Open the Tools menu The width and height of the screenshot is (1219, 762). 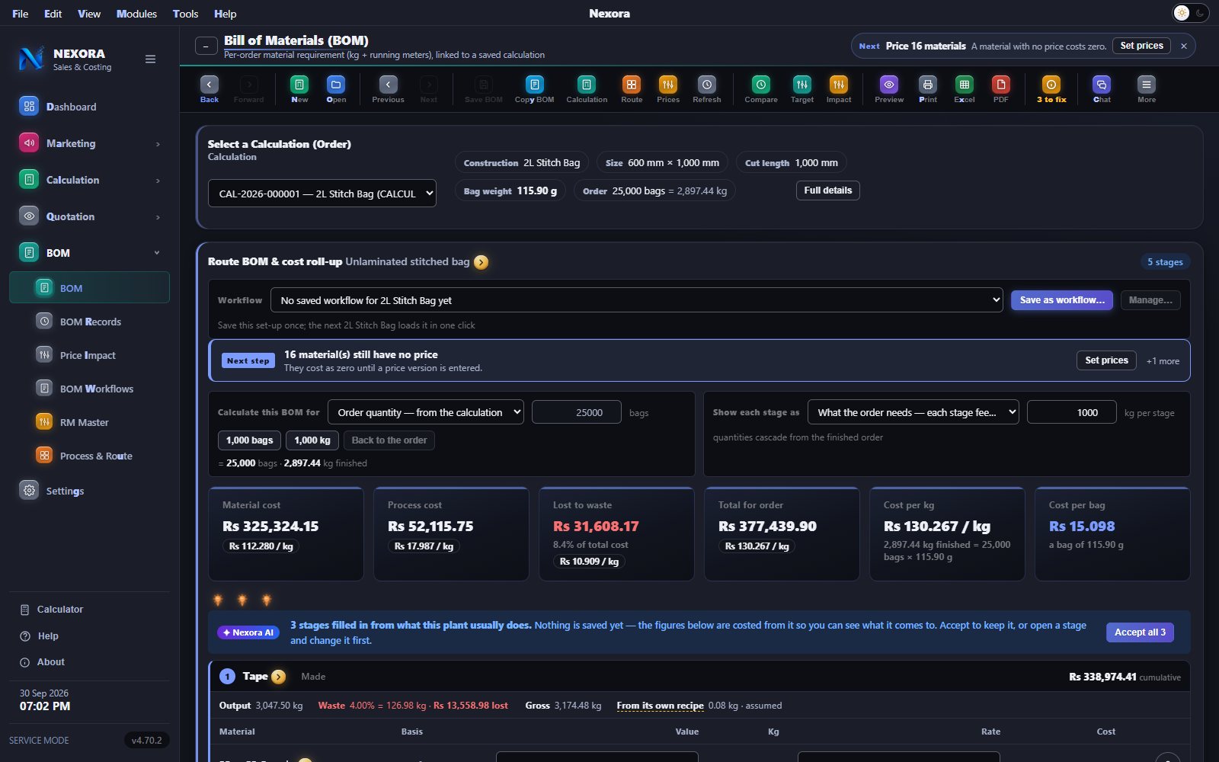pyautogui.click(x=185, y=14)
